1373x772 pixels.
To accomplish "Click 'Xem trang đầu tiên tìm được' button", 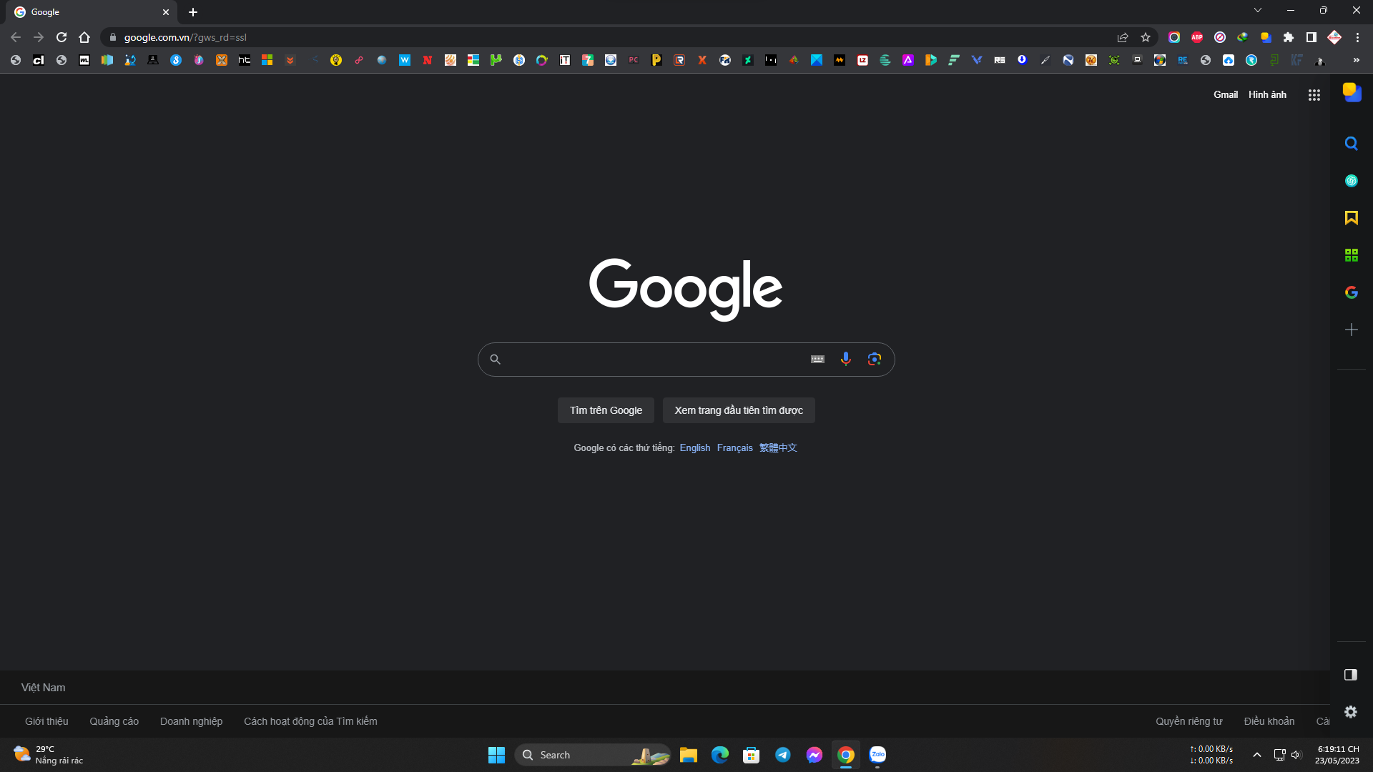I will [739, 410].
